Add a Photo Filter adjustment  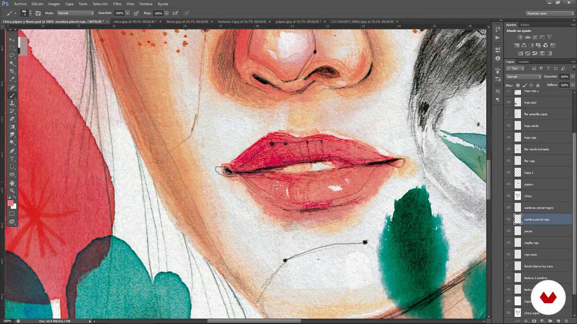(539, 45)
